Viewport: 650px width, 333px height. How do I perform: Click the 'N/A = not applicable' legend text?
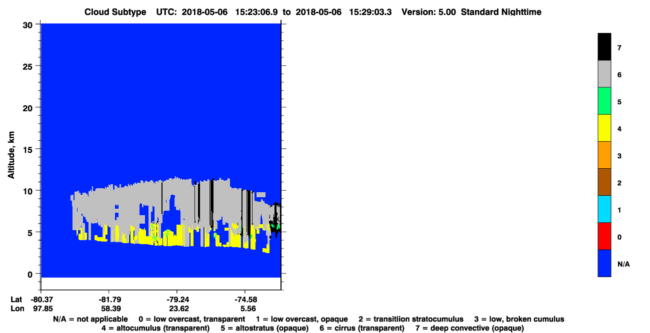90,319
